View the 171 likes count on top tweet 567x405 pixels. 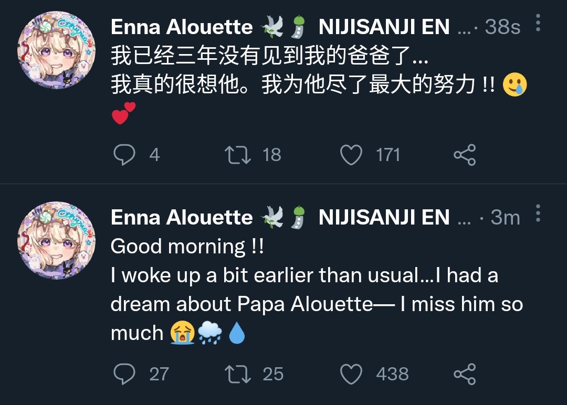pyautogui.click(x=388, y=155)
